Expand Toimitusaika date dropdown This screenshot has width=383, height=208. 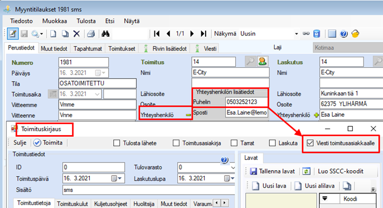pos(97,94)
